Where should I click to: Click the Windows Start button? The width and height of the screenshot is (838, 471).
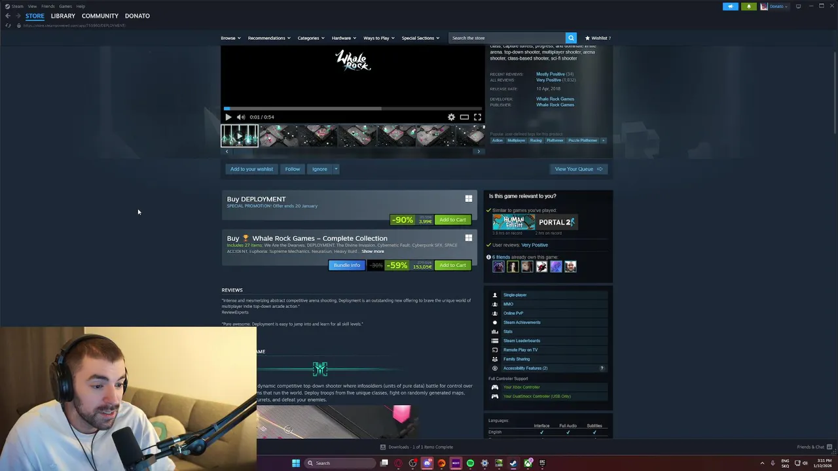point(296,463)
